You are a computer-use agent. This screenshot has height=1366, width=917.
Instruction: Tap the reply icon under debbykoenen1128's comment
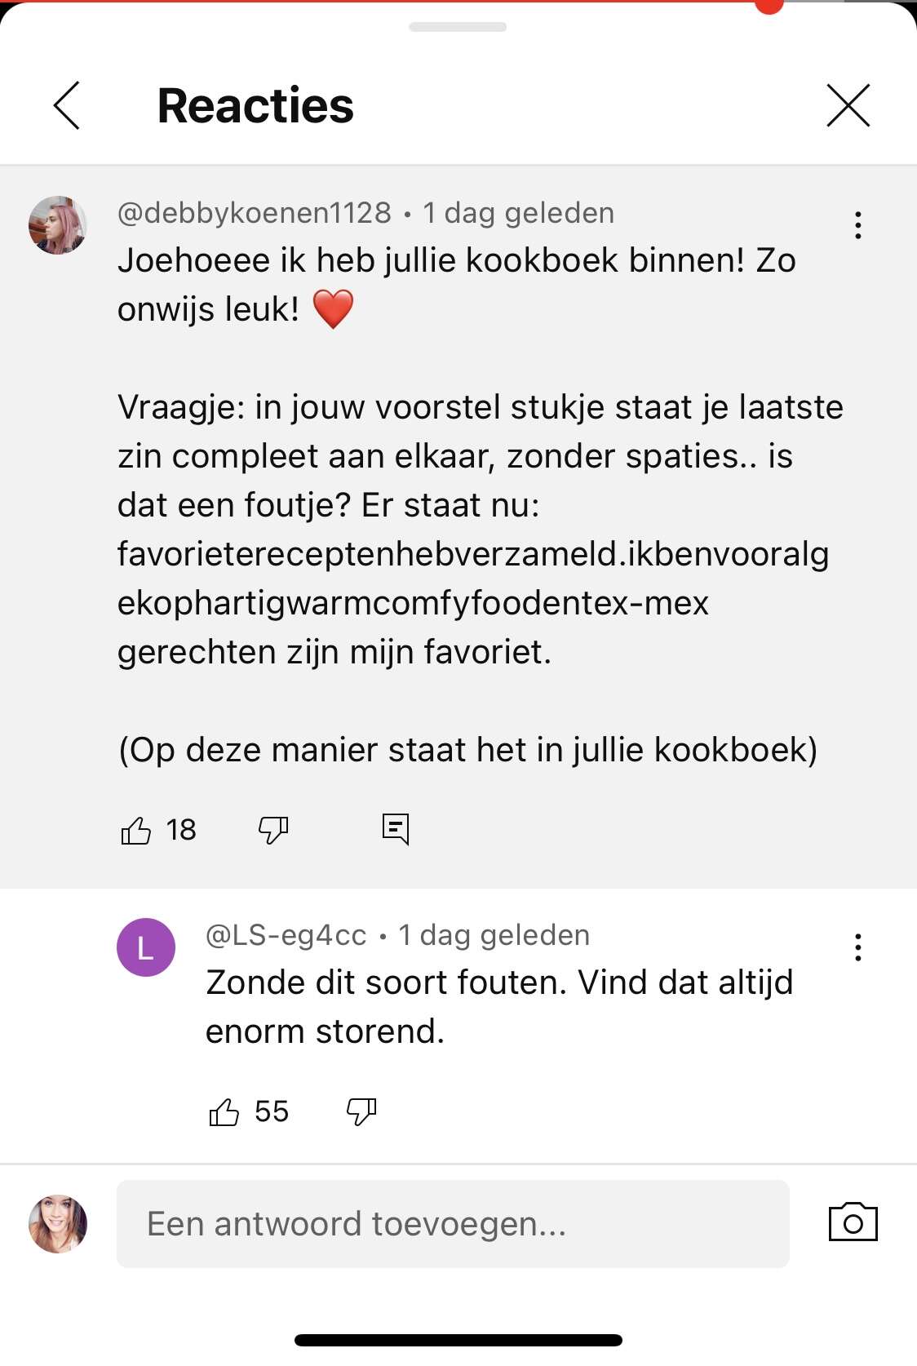tap(396, 829)
